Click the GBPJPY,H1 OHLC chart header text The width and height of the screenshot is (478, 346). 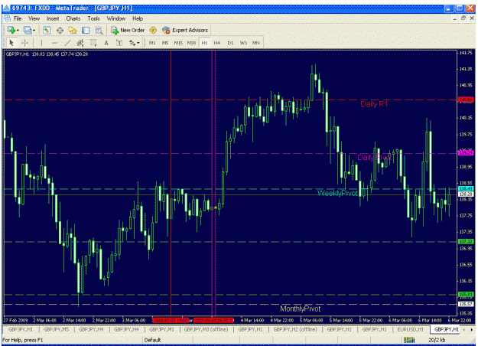pos(47,54)
